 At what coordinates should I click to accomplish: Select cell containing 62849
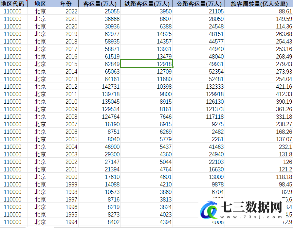(x=100, y=64)
